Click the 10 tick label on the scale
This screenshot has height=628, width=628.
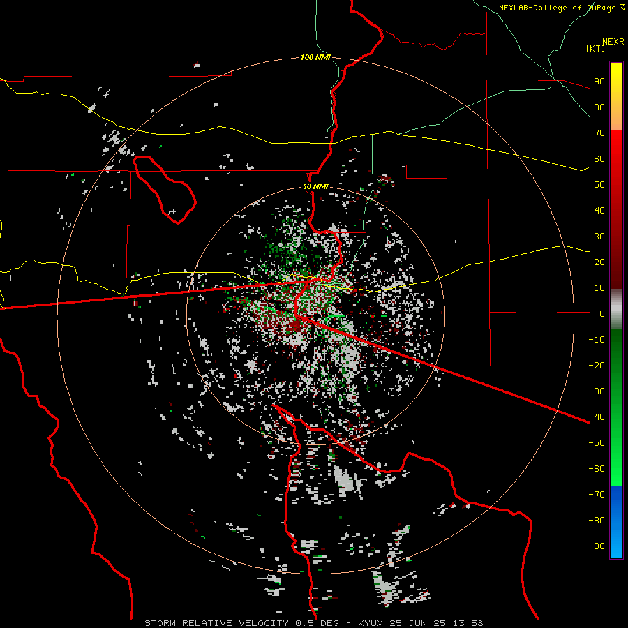[x=599, y=288]
